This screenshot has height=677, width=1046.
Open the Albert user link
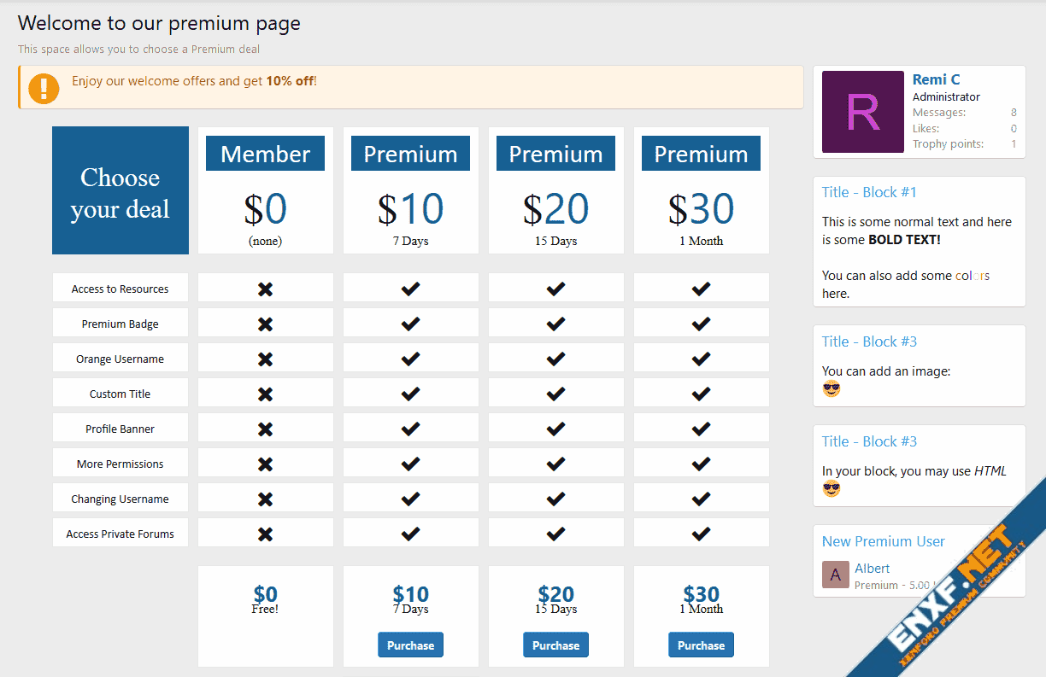[872, 569]
